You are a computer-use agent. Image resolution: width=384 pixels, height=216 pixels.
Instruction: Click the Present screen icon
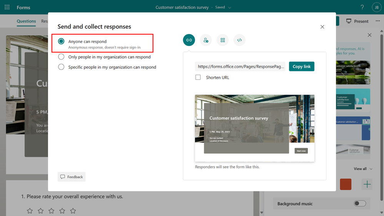(x=349, y=21)
